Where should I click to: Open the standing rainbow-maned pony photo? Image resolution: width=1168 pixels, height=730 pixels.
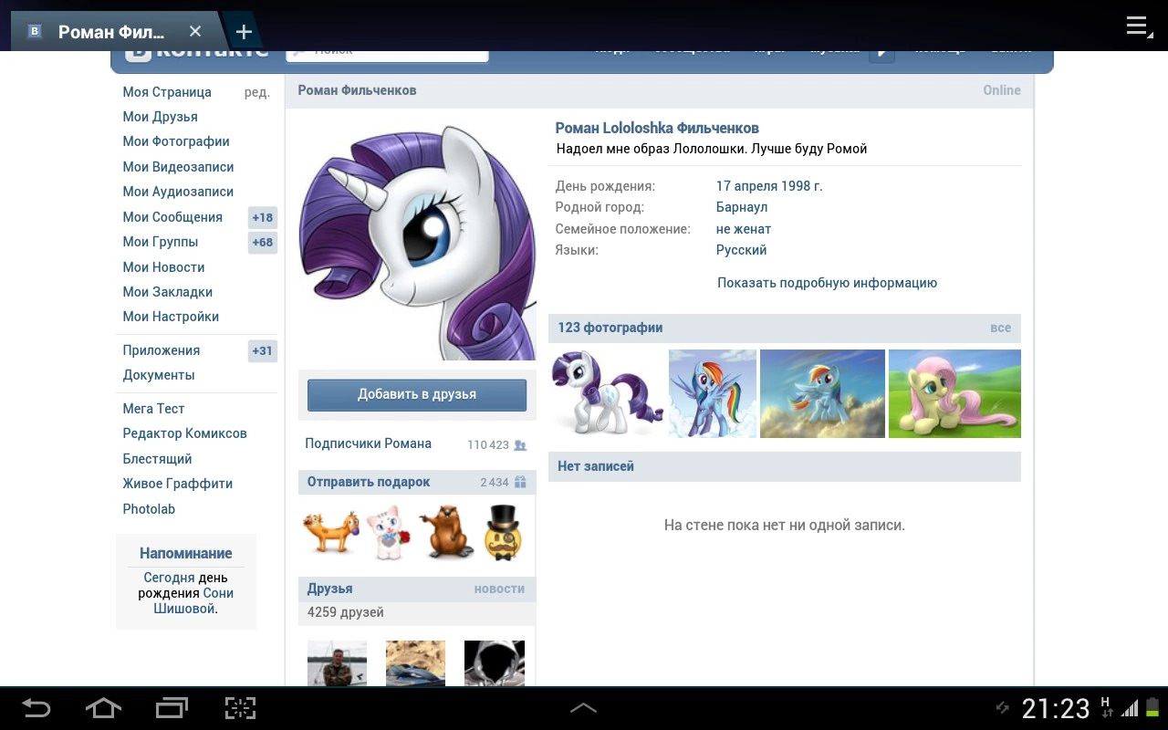tap(713, 393)
